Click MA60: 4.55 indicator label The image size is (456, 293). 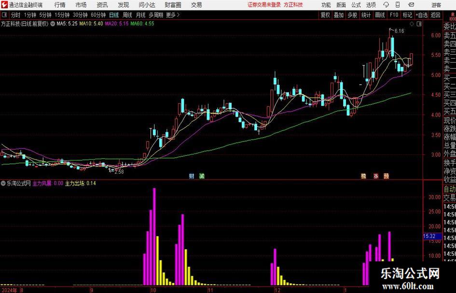tap(142, 24)
